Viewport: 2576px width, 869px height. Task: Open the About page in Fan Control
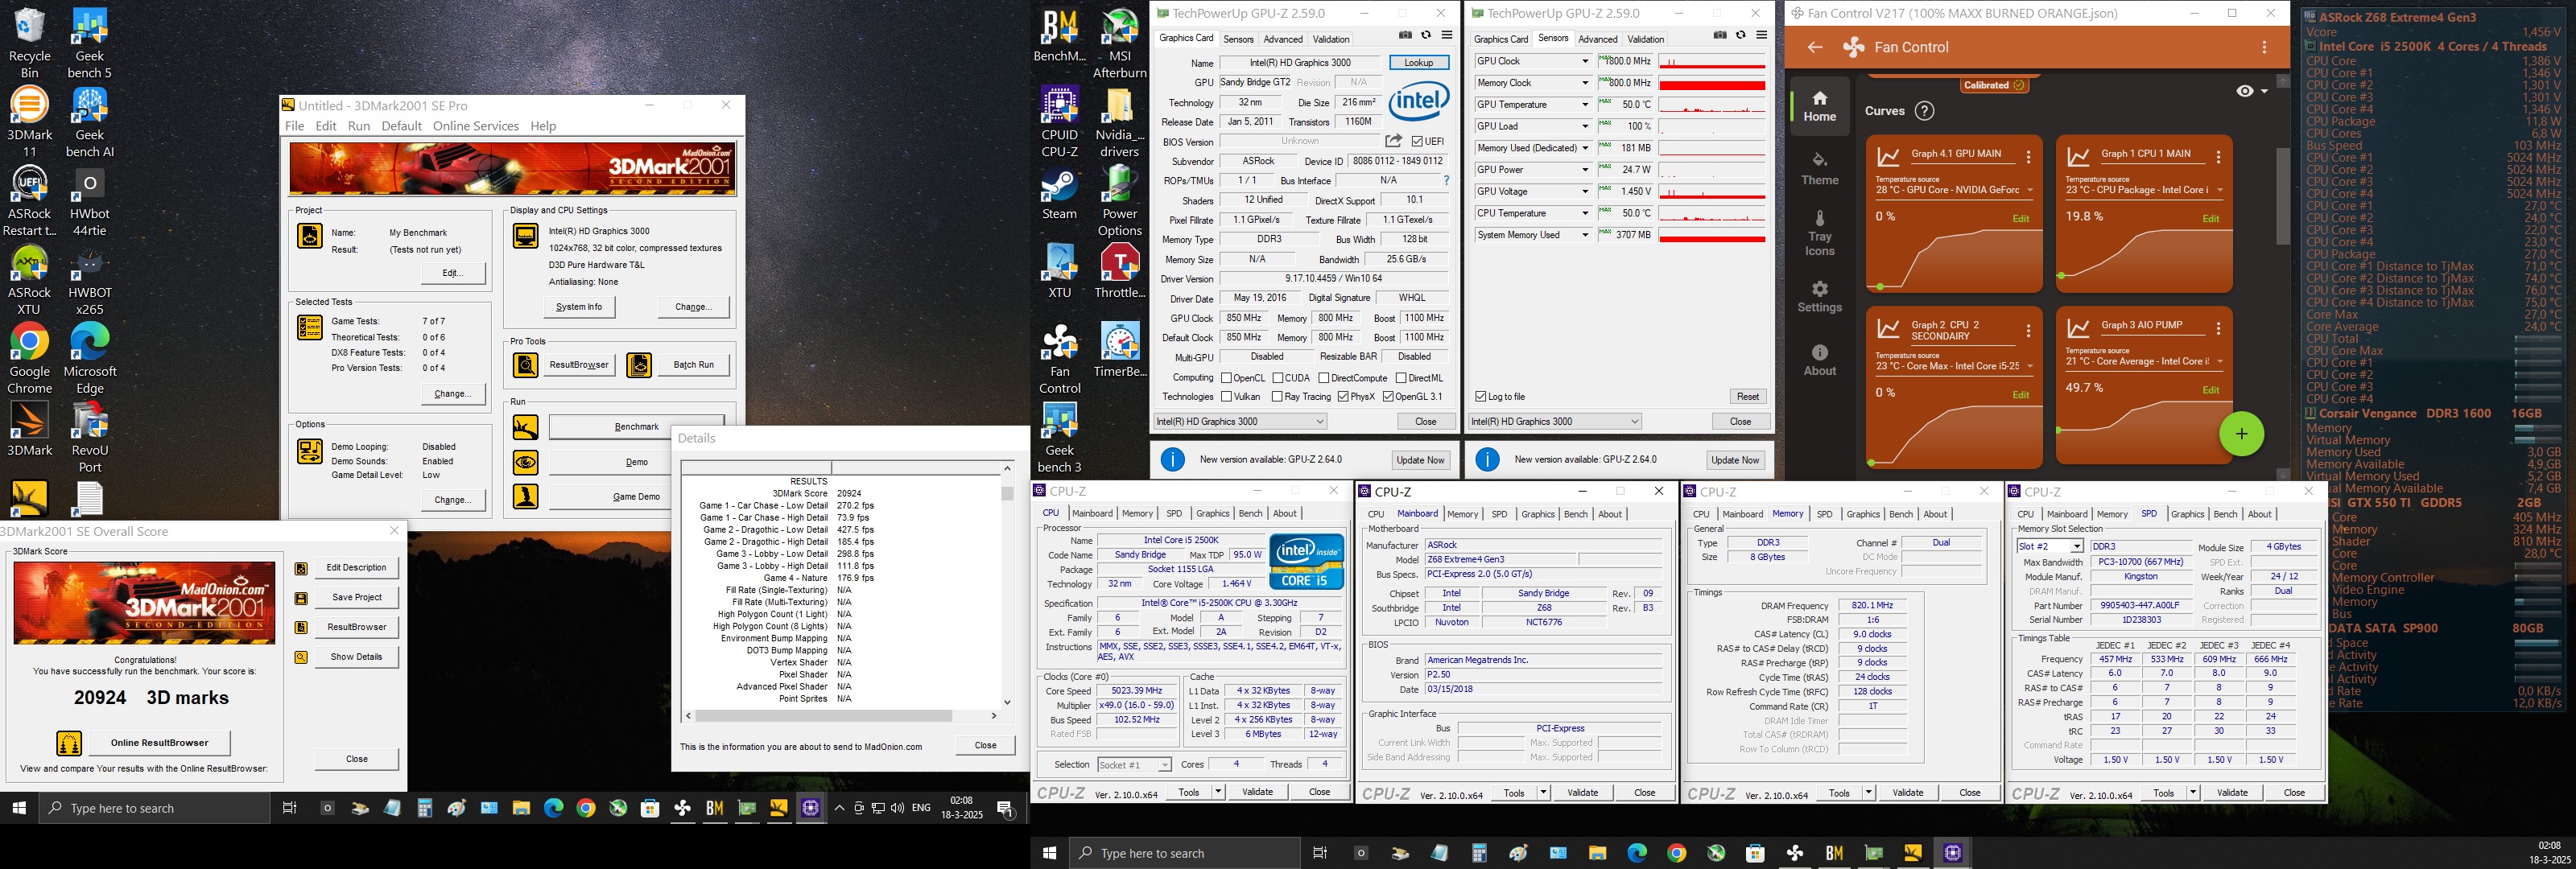[1819, 361]
